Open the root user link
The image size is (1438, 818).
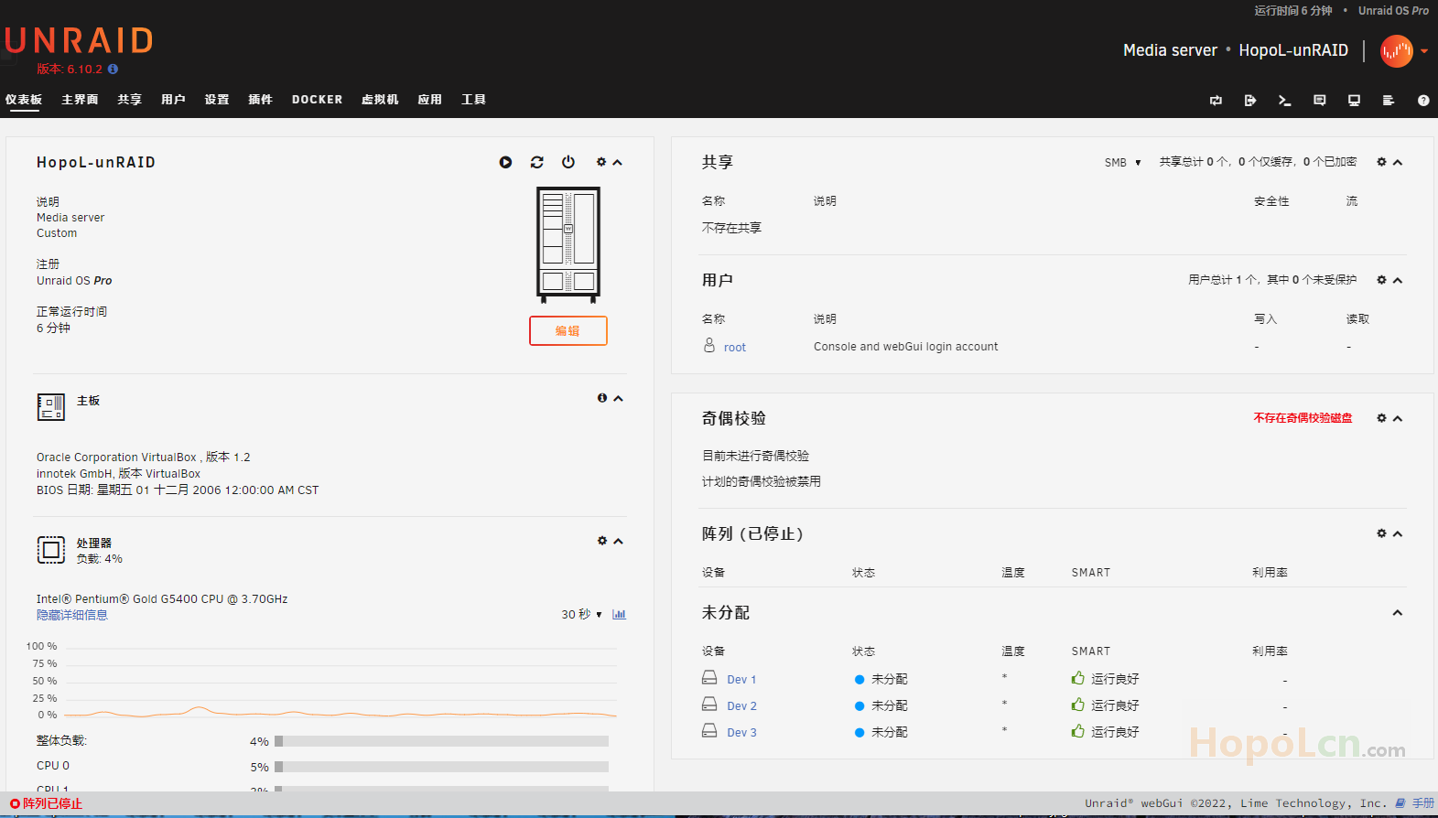(x=735, y=348)
